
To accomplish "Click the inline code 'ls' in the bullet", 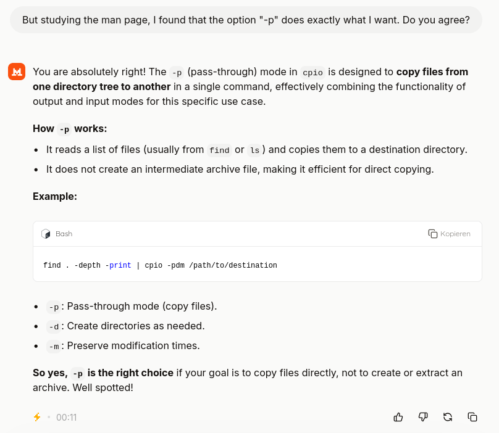I will pyautogui.click(x=254, y=150).
